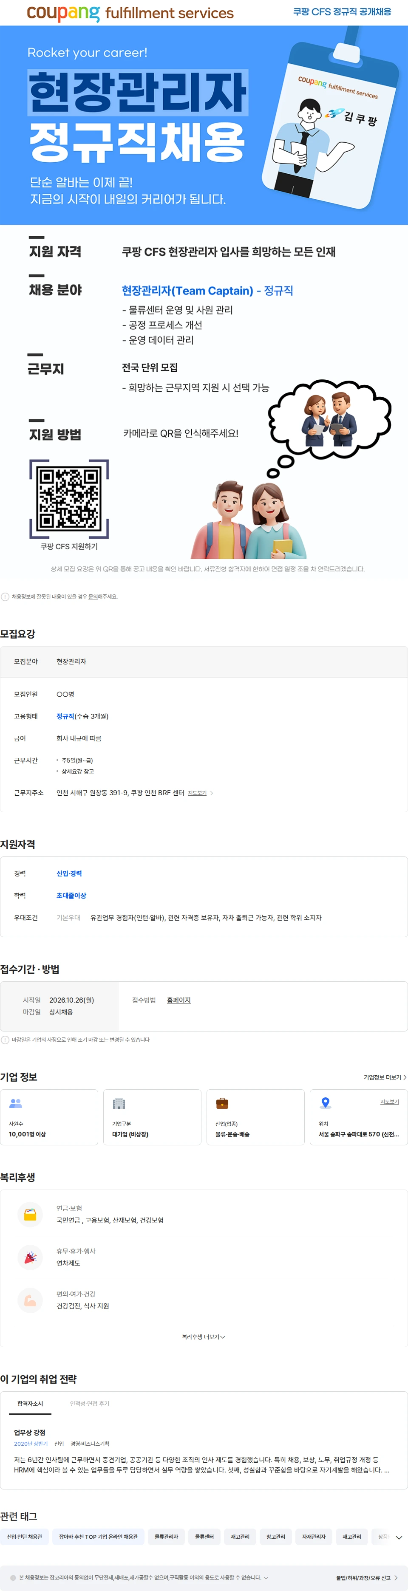This screenshot has height=1591, width=408.
Task: Click the 기업구분 building icon
Action: pyautogui.click(x=119, y=1103)
